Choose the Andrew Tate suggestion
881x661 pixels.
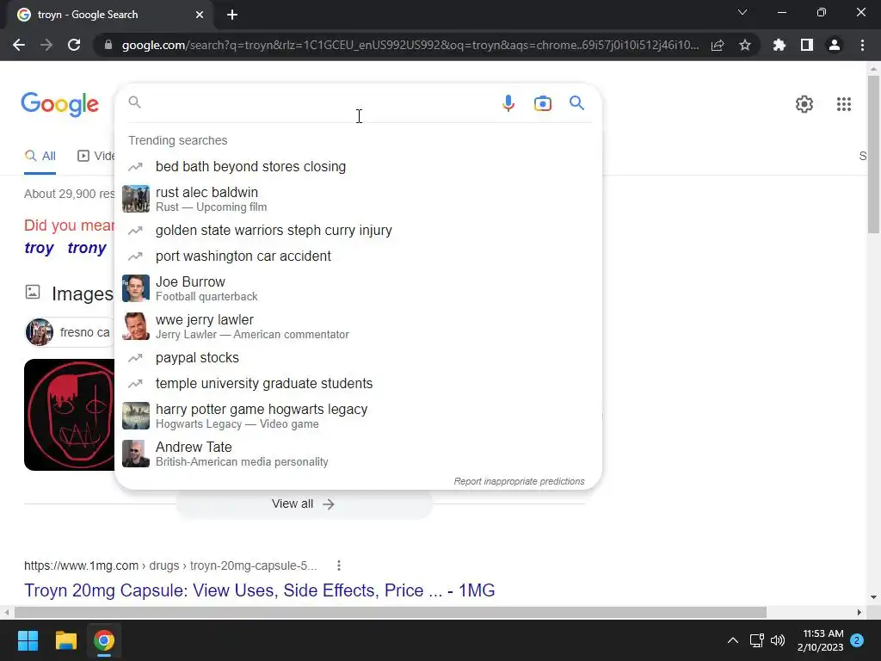[x=358, y=454]
